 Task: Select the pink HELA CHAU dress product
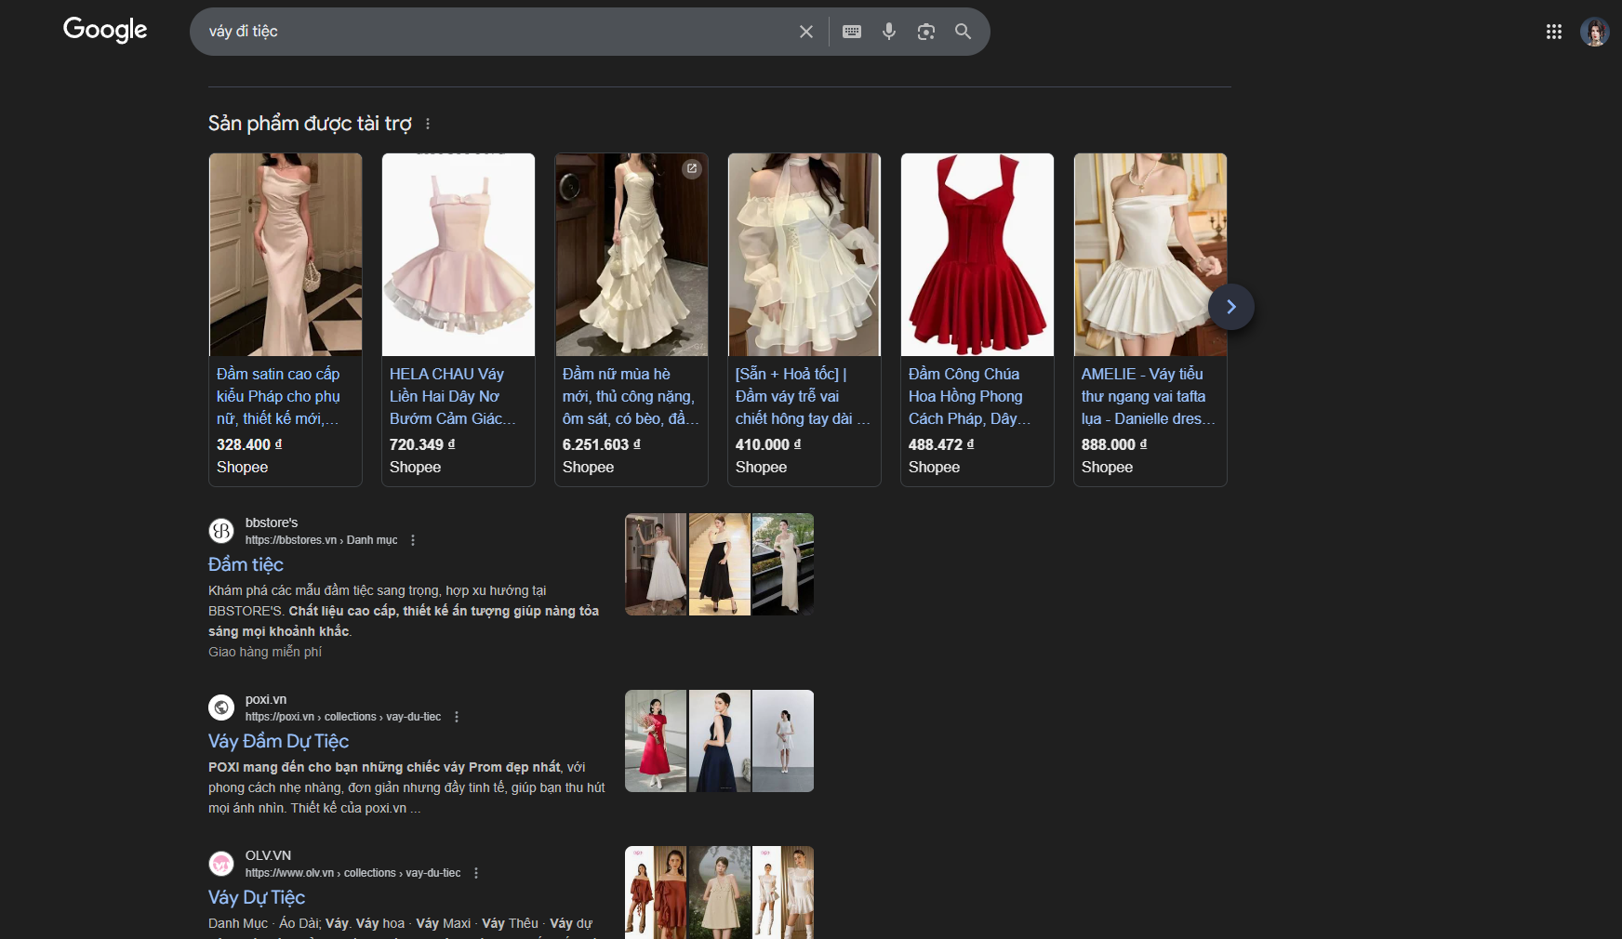click(x=458, y=255)
